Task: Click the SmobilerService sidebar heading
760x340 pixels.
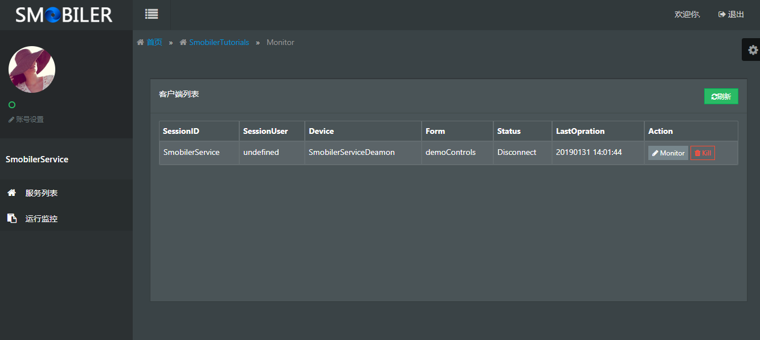Action: tap(37, 159)
